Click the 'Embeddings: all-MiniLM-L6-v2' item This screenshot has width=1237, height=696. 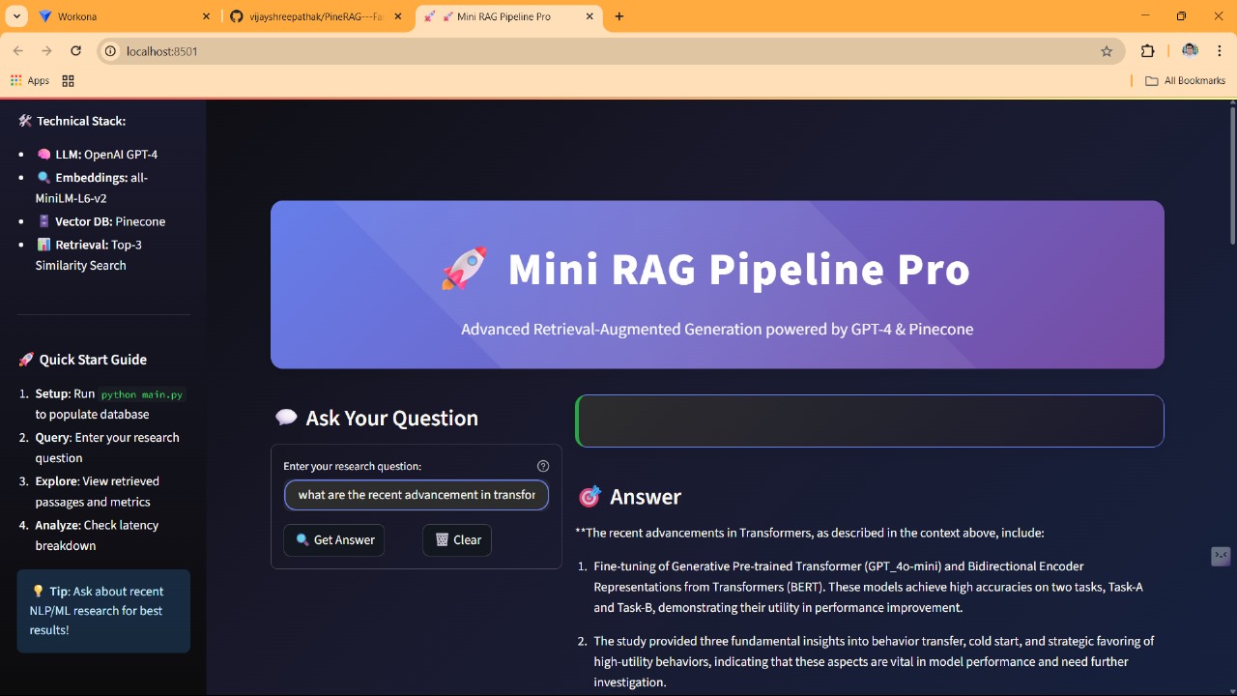[92, 188]
